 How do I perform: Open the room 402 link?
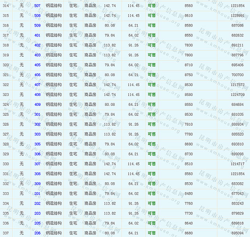tap(37, 45)
